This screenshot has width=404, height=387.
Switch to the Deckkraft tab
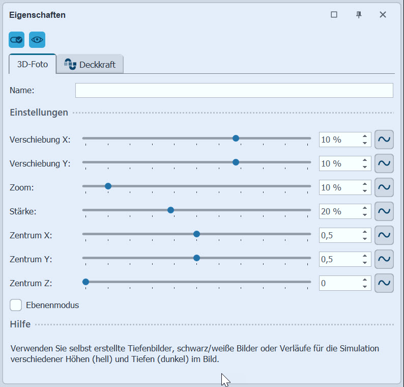pyautogui.click(x=90, y=65)
